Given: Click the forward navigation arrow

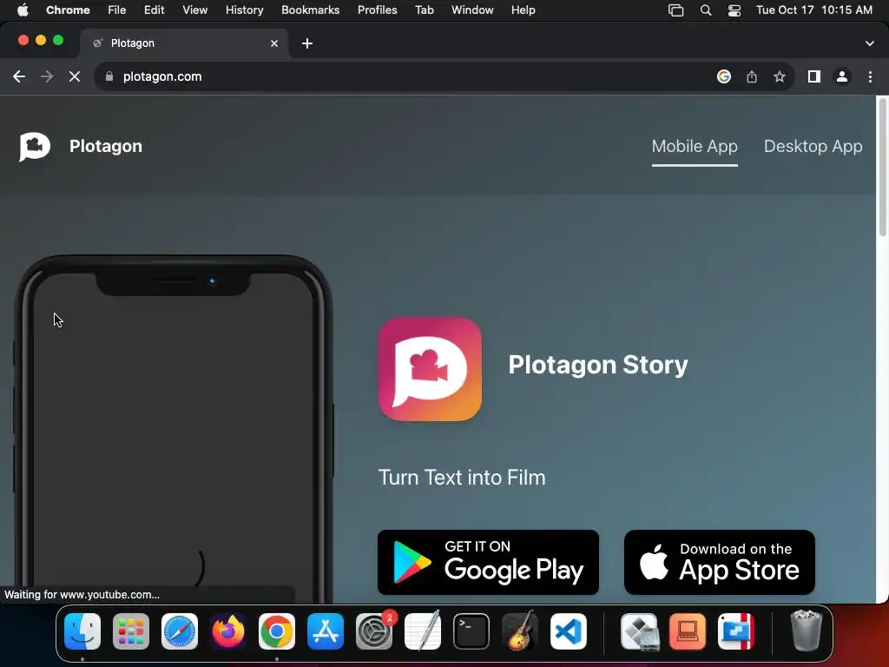Looking at the screenshot, I should 47,76.
